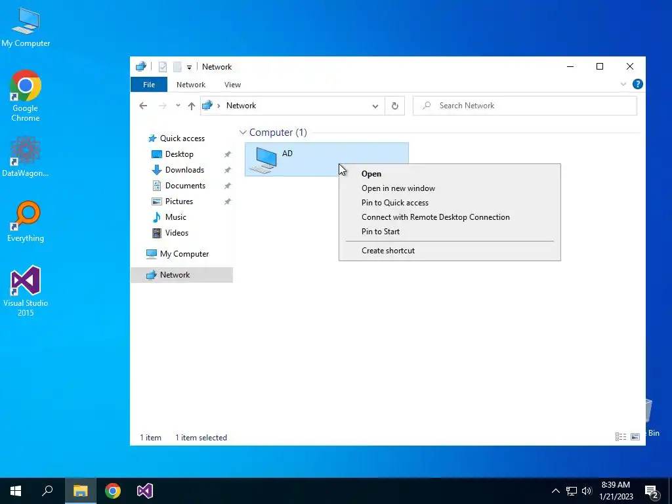Open Videos in navigation pane
The image size is (672, 504).
coord(177,233)
